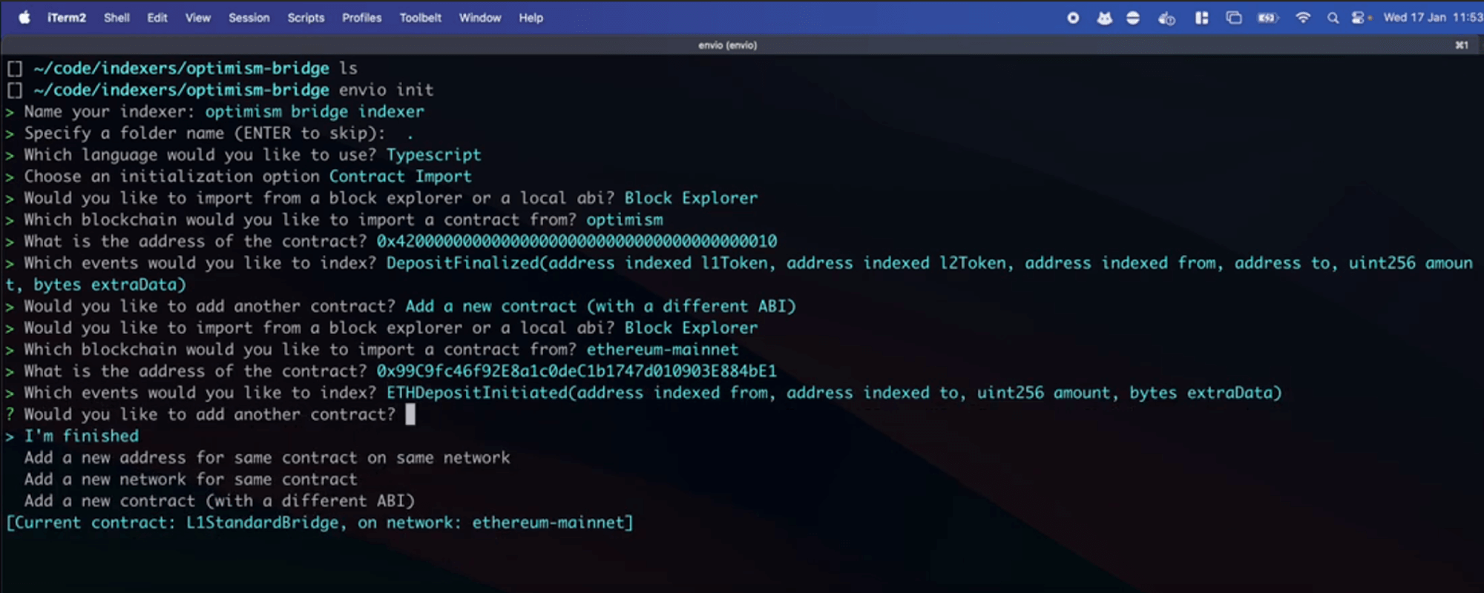Select "Add a new contract (with a different ABI)" option line
Viewport: 1484px width, 593px height.
[x=220, y=500]
